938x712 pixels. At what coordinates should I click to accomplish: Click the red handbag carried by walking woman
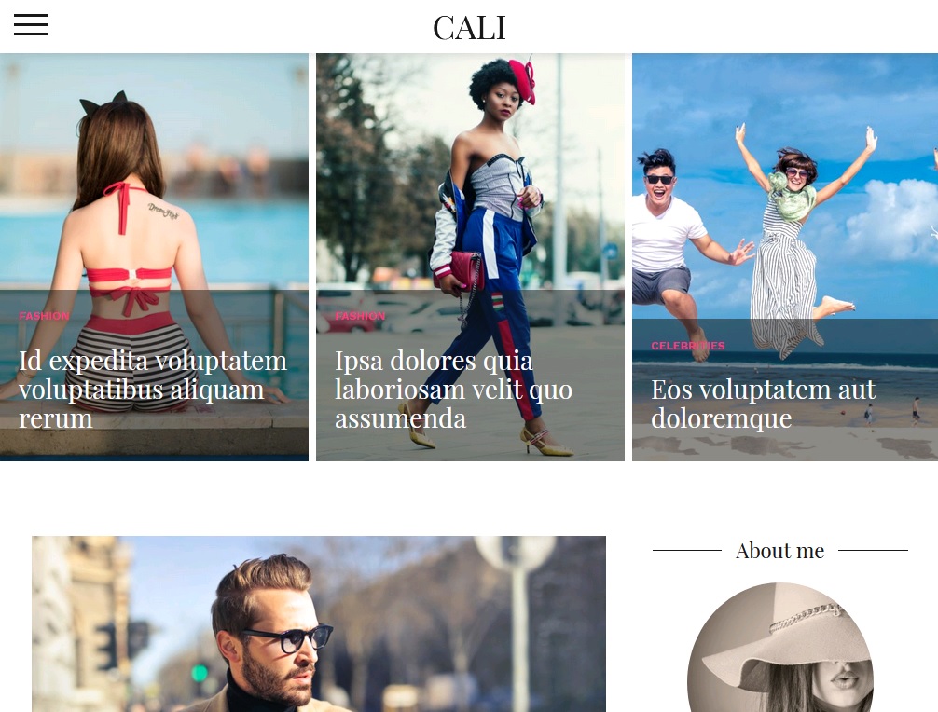(462, 270)
